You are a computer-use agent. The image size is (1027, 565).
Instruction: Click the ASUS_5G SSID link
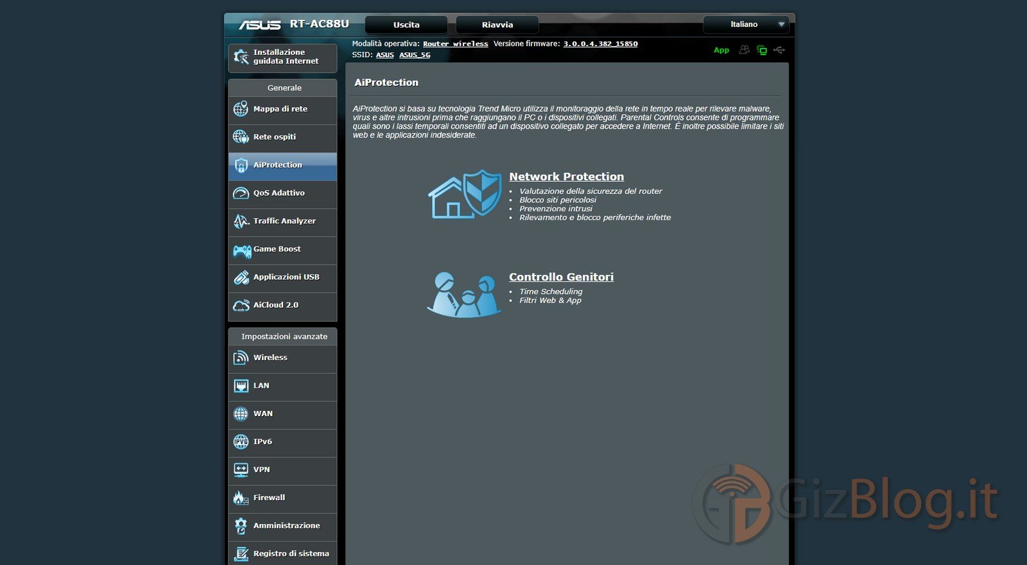coord(415,55)
